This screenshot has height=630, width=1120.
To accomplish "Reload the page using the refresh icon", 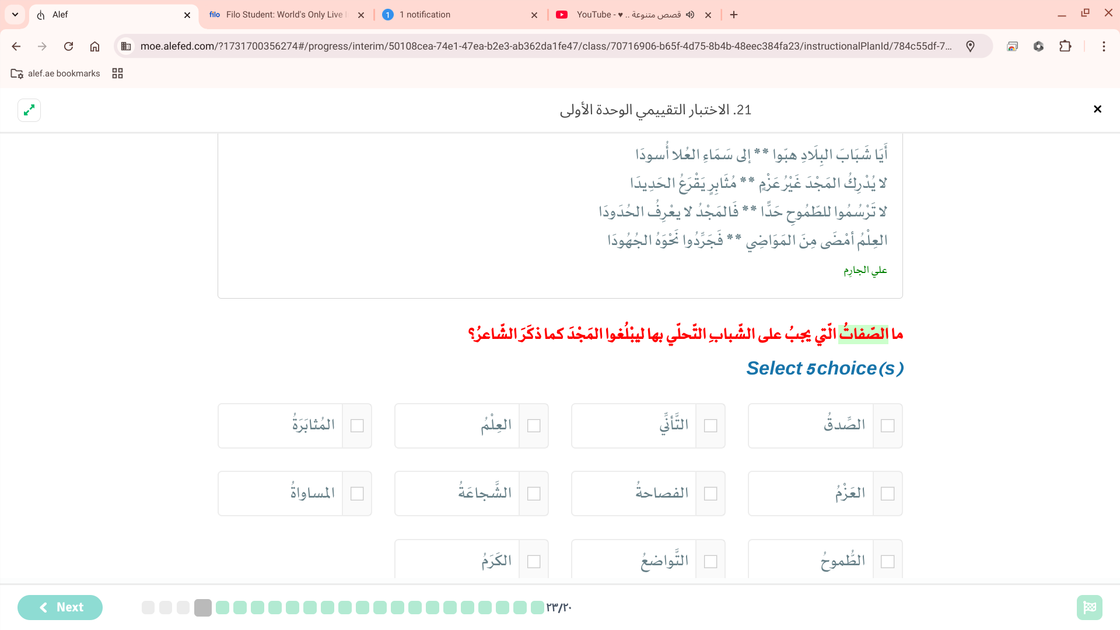I will coord(68,46).
